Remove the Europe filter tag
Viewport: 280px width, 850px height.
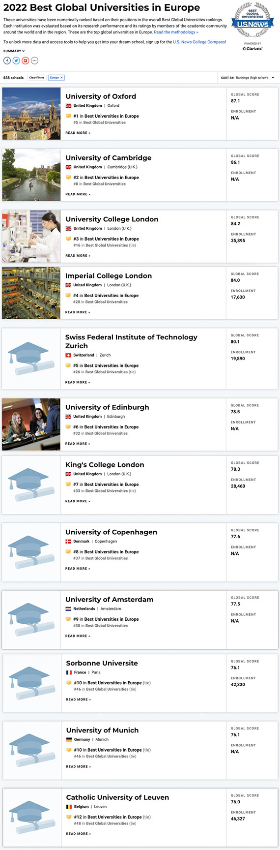[56, 78]
